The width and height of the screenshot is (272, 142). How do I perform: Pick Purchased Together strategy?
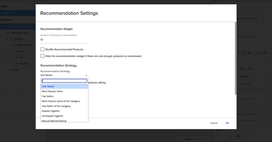[x=53, y=116]
